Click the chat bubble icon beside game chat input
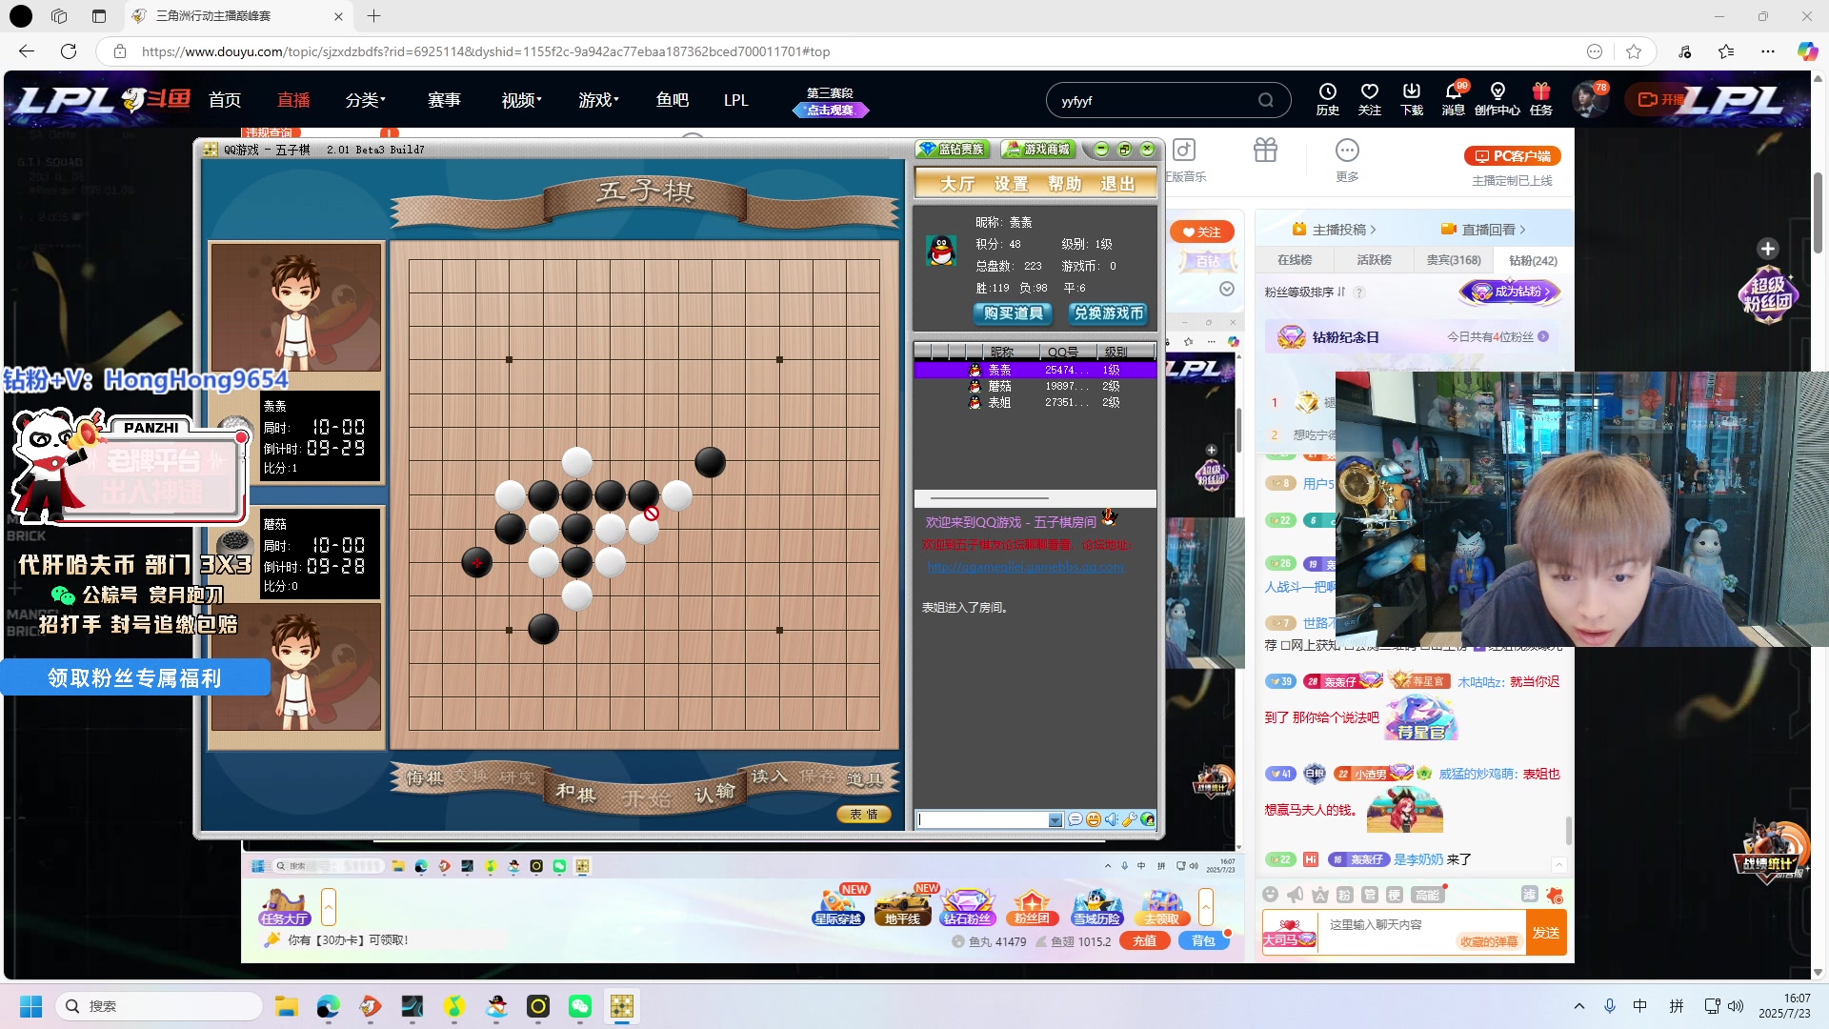Image resolution: width=1829 pixels, height=1029 pixels. (x=1075, y=819)
